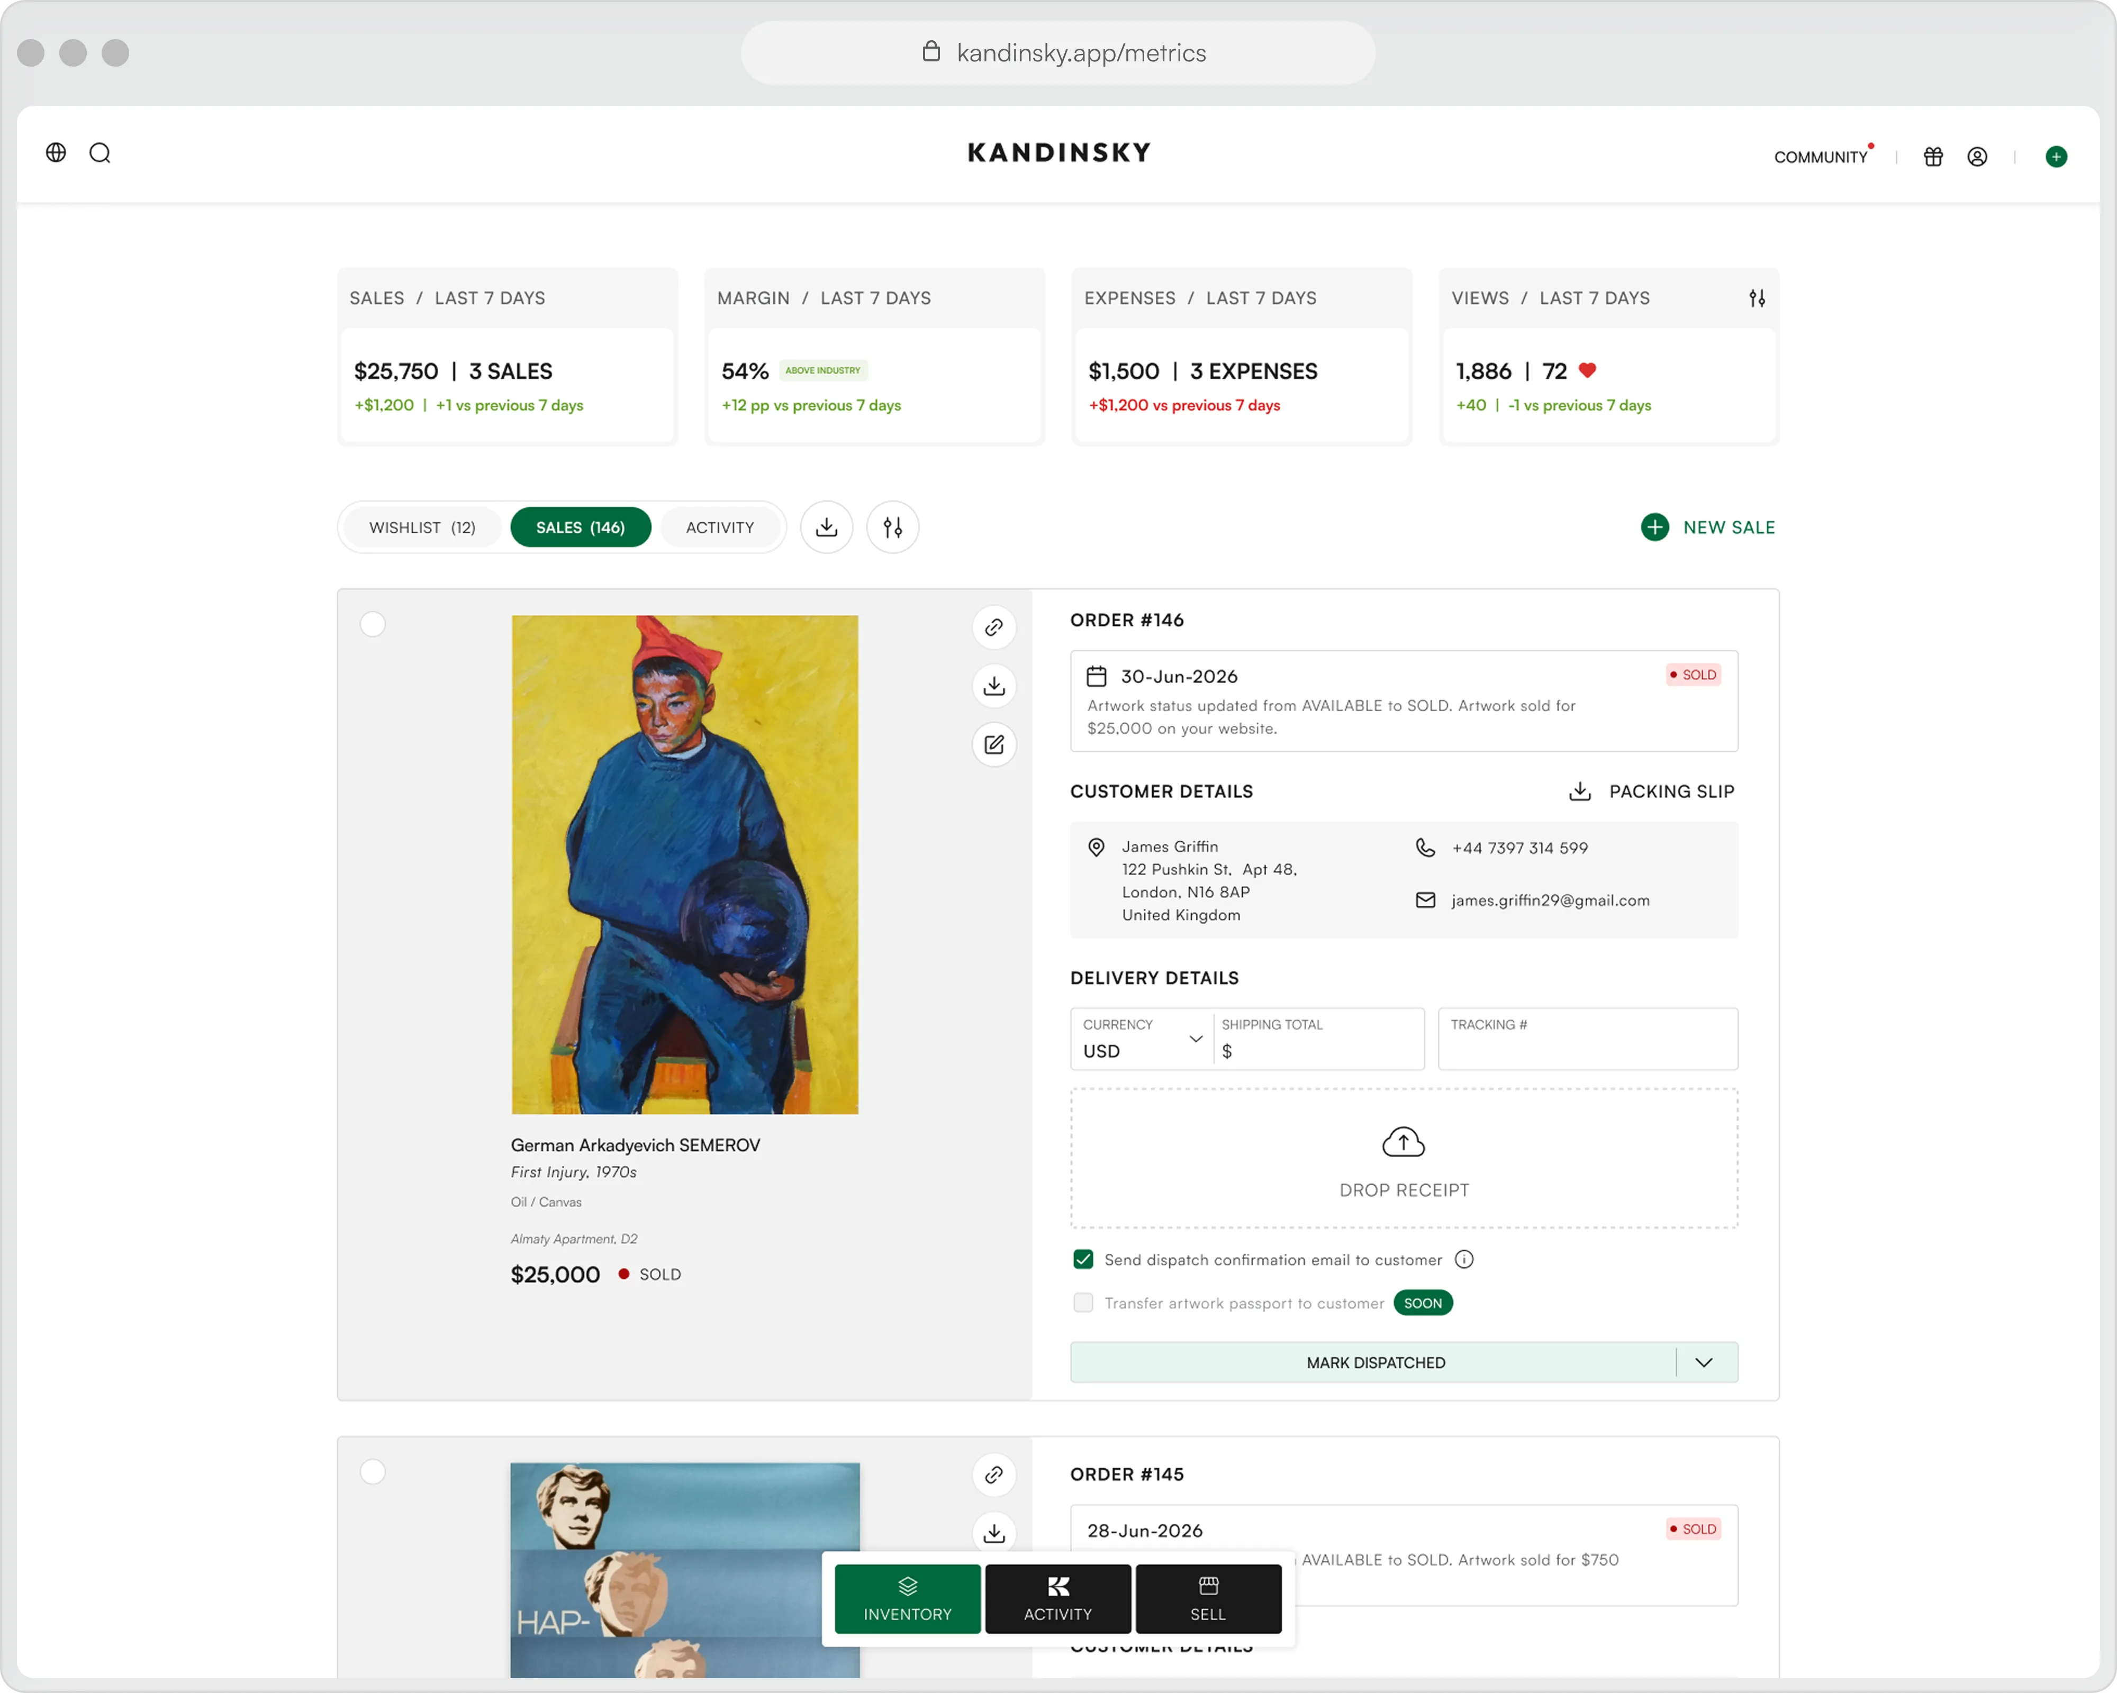
Task: Switch to the Activity tab
Action: pyautogui.click(x=720, y=527)
